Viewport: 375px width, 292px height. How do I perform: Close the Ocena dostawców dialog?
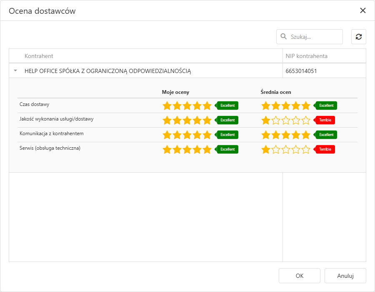363,11
